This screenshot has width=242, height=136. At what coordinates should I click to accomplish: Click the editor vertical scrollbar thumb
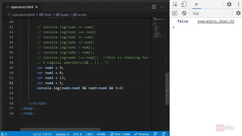[x=167, y=89]
